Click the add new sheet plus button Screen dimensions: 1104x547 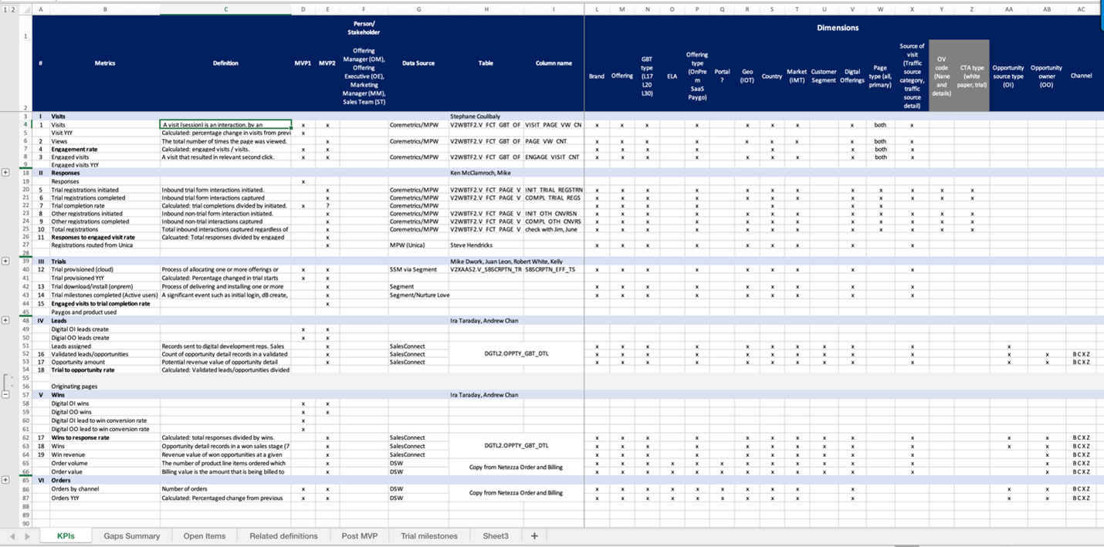533,535
